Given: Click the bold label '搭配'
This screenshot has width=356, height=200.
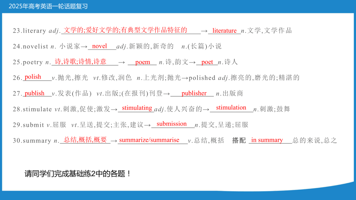Looking at the screenshot, I should click(239, 140).
